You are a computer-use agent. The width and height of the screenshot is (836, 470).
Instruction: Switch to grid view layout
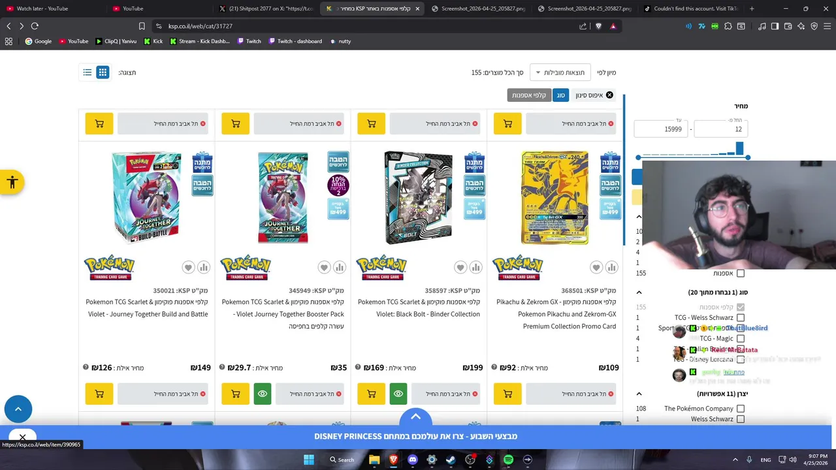[x=103, y=72]
